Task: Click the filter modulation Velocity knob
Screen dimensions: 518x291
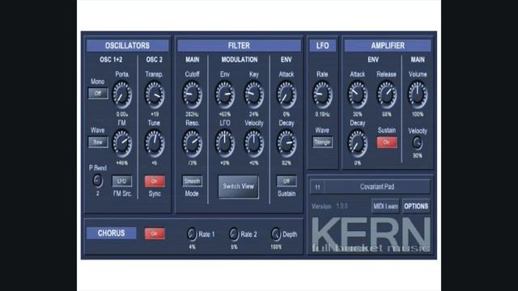Action: pyautogui.click(x=253, y=143)
